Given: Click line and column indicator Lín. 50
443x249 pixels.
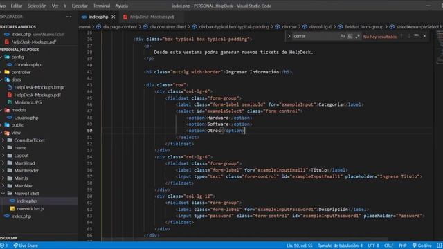Looking at the screenshot, I should click(300, 246).
